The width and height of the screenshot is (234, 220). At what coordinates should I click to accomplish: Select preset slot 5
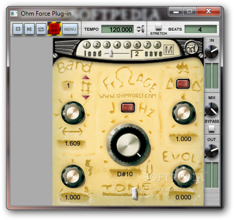click(x=127, y=45)
